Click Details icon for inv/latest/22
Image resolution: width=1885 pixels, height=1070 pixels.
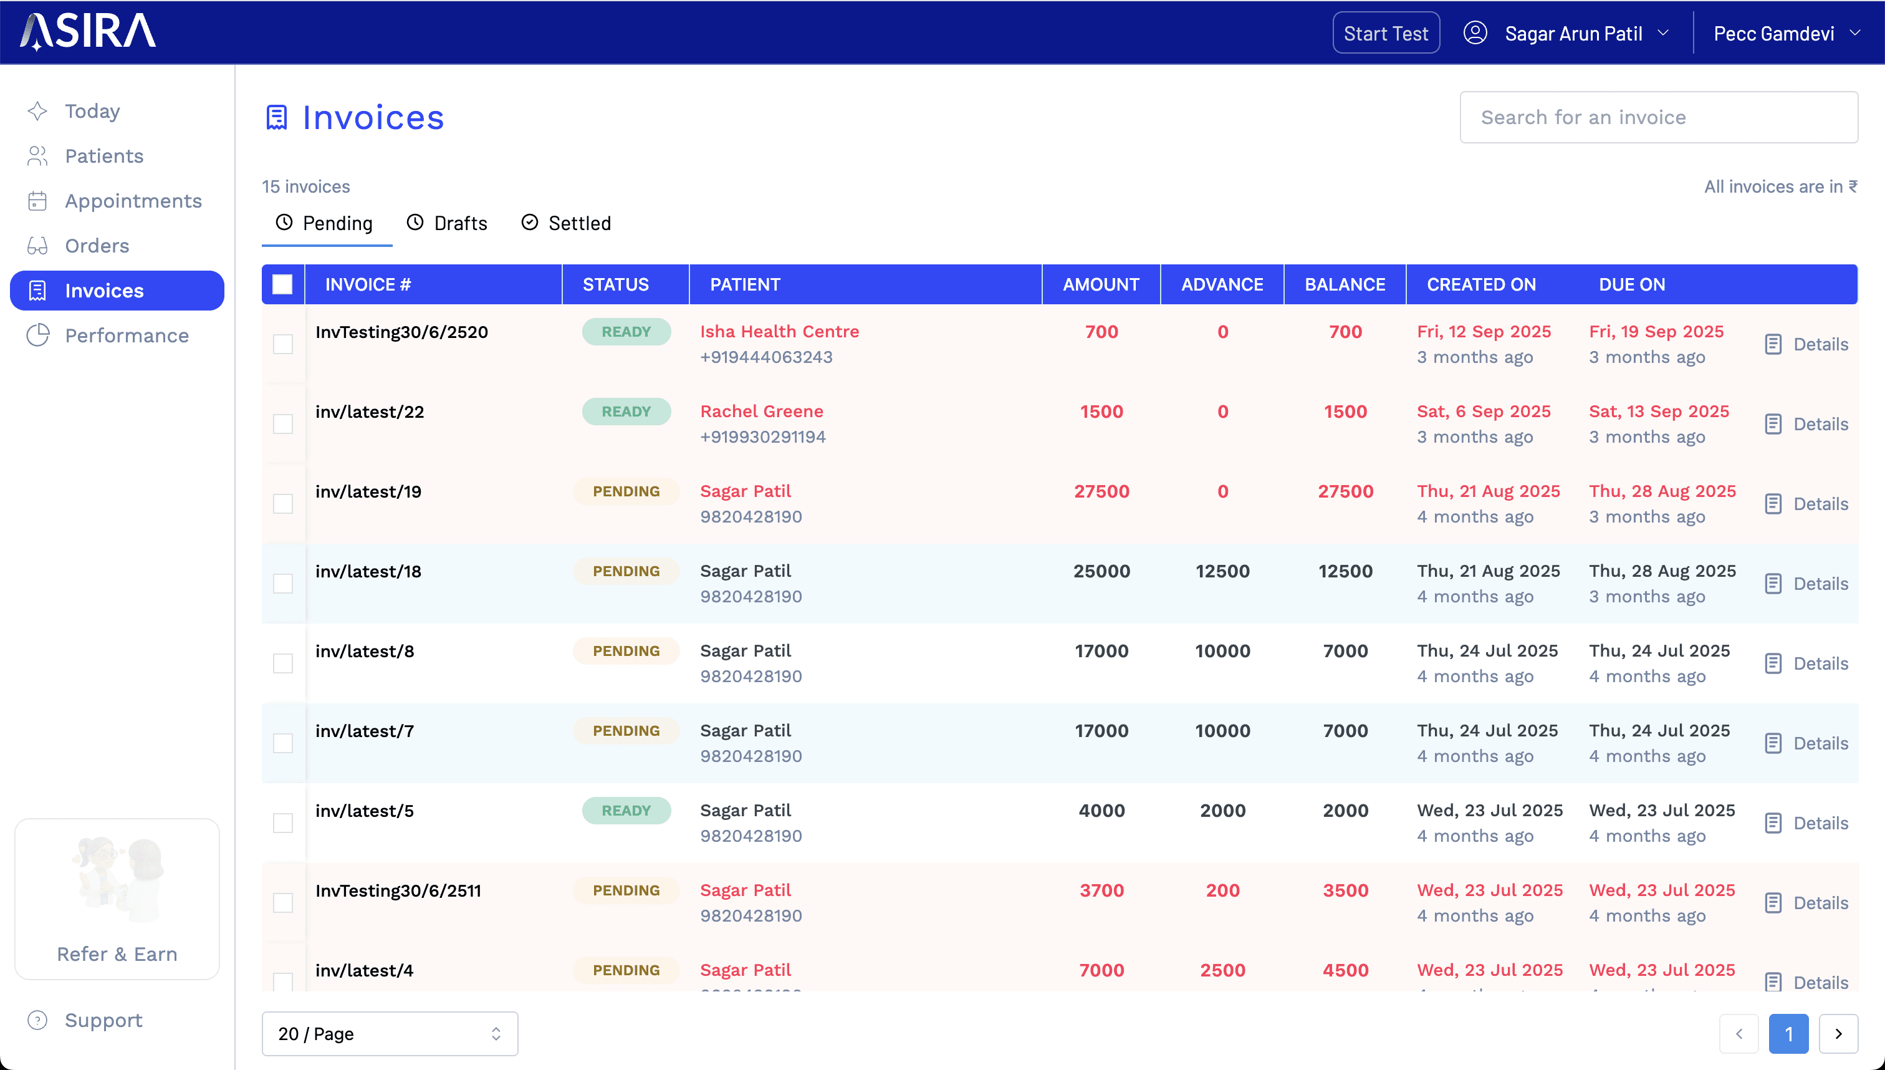tap(1773, 424)
